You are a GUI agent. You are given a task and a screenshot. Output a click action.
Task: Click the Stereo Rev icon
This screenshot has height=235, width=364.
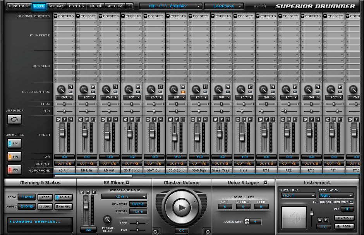(x=14, y=119)
